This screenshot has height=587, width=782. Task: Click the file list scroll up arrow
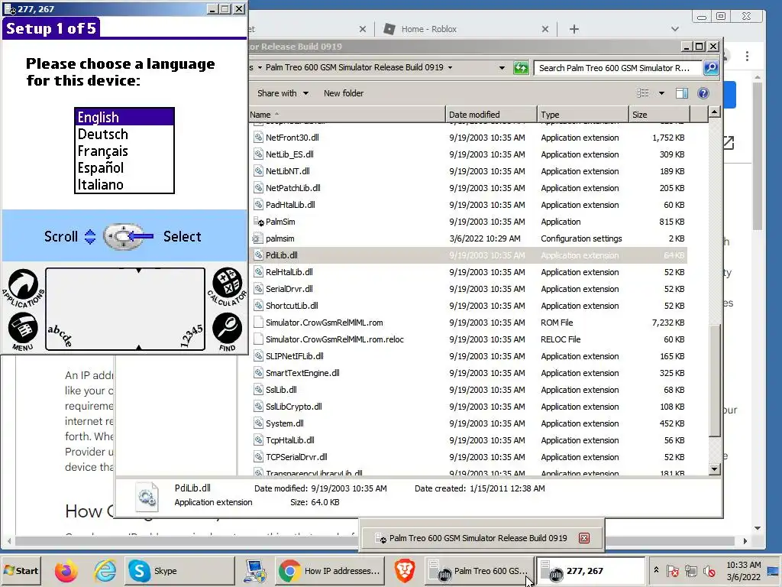coord(714,112)
